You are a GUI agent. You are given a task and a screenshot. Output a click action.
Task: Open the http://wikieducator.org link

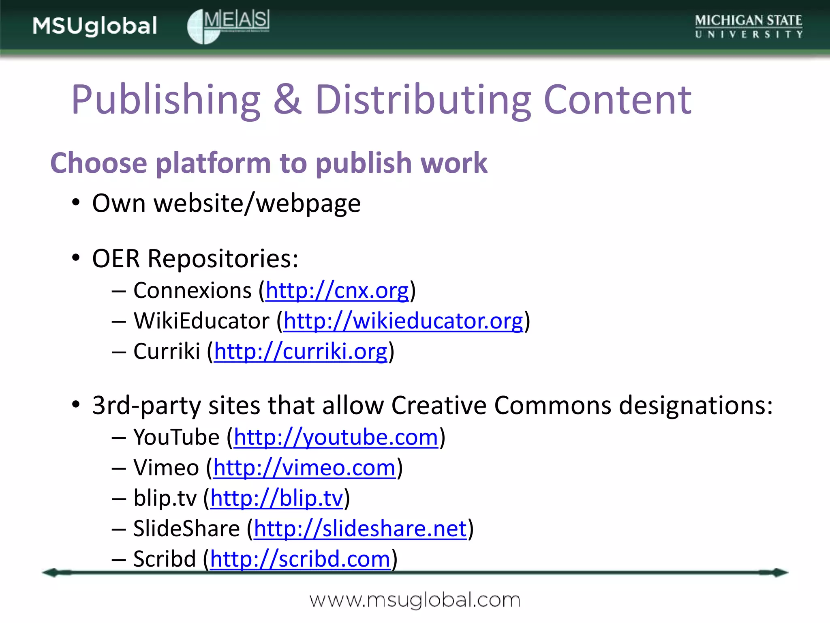pyautogui.click(x=403, y=321)
